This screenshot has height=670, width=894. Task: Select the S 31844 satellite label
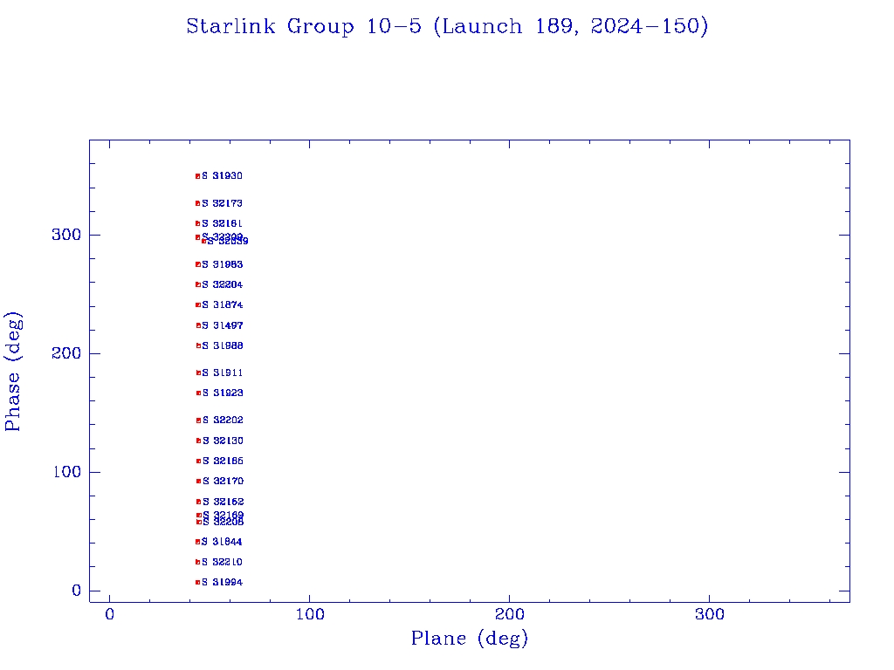coord(222,542)
